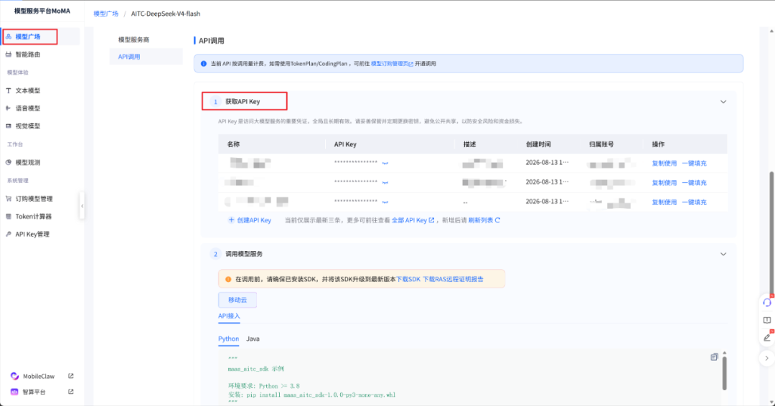
Task: Reveal the API key in the second row
Action: tap(385, 182)
